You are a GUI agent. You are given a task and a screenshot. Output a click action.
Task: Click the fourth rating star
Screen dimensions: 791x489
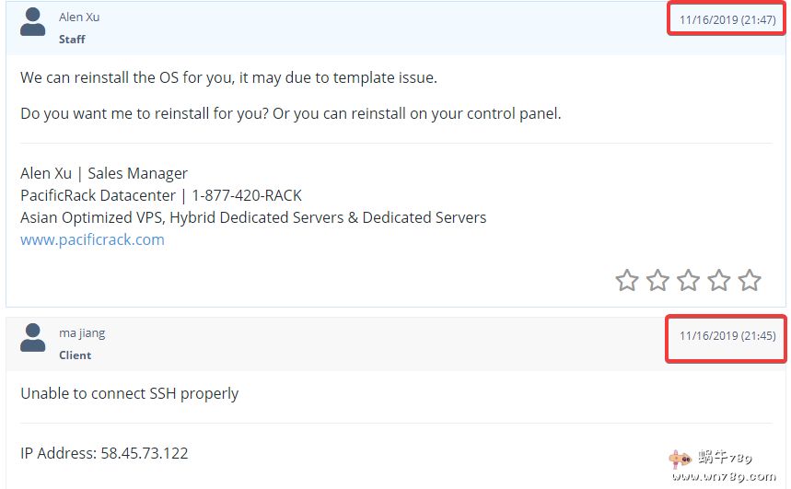click(719, 280)
